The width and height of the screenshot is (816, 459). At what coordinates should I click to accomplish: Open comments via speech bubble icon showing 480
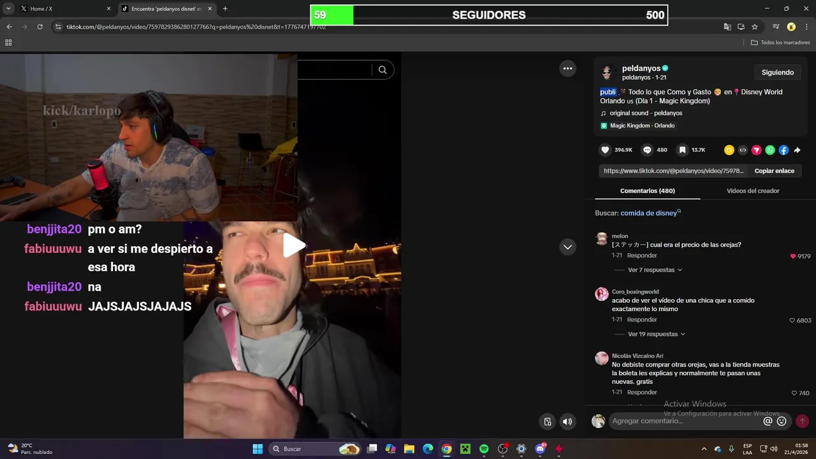647,150
